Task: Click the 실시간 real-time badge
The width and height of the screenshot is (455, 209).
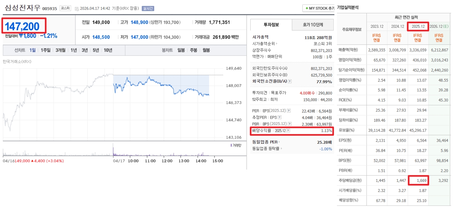Action: click(148, 9)
